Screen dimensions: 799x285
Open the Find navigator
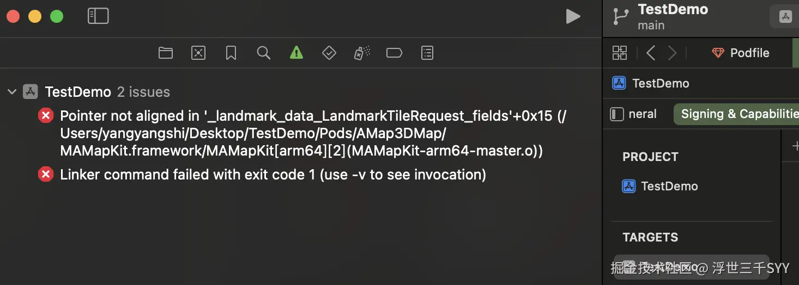click(x=264, y=53)
